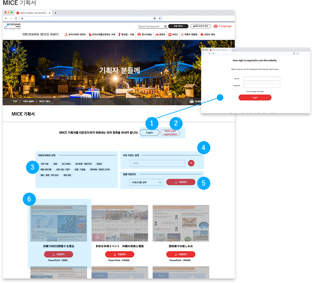This screenshot has height=283, width=313.
Task: Click the magnifier icon beside Search by keyword
Action: point(166,26)
